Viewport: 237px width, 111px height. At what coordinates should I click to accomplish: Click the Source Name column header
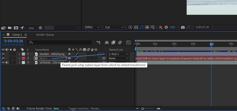pos(42,49)
